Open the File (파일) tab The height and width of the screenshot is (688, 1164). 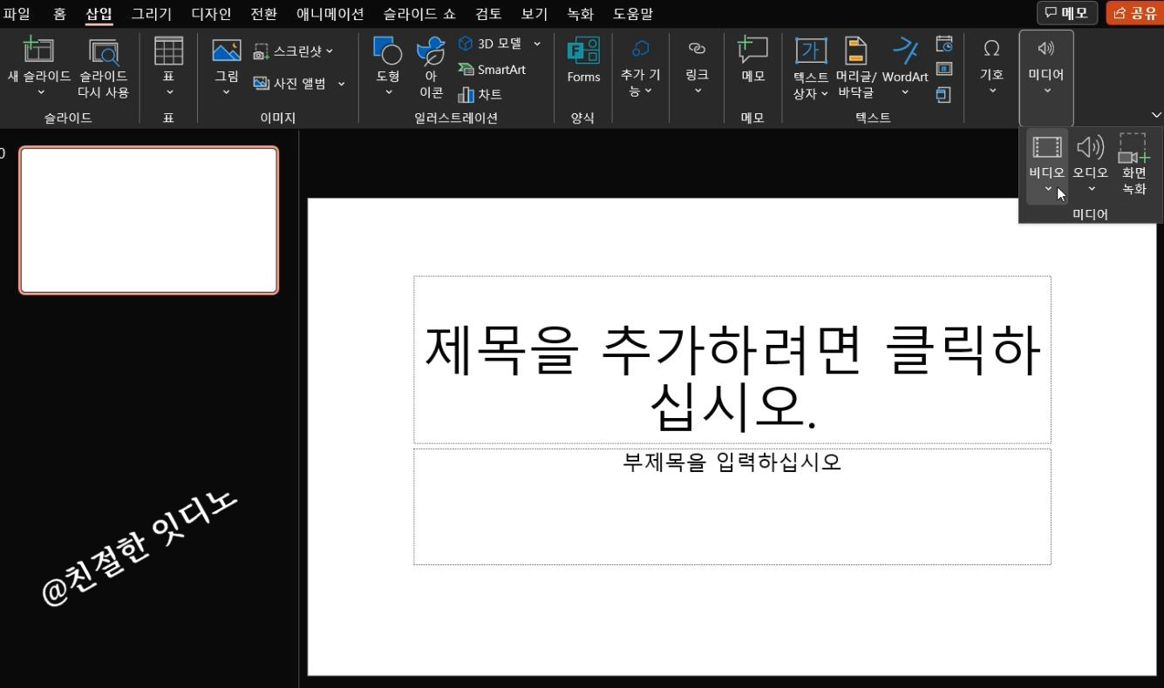click(x=17, y=13)
